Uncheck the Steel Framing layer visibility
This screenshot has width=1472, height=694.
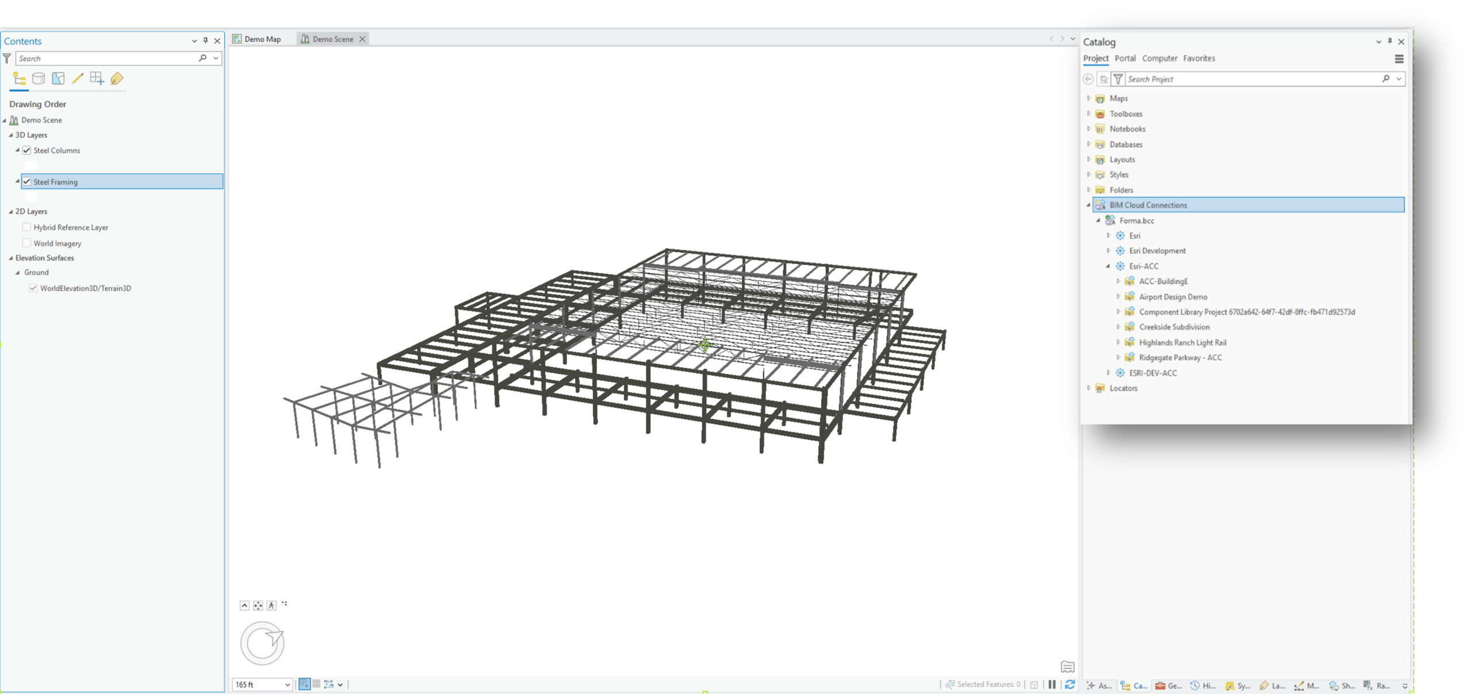pyautogui.click(x=27, y=182)
